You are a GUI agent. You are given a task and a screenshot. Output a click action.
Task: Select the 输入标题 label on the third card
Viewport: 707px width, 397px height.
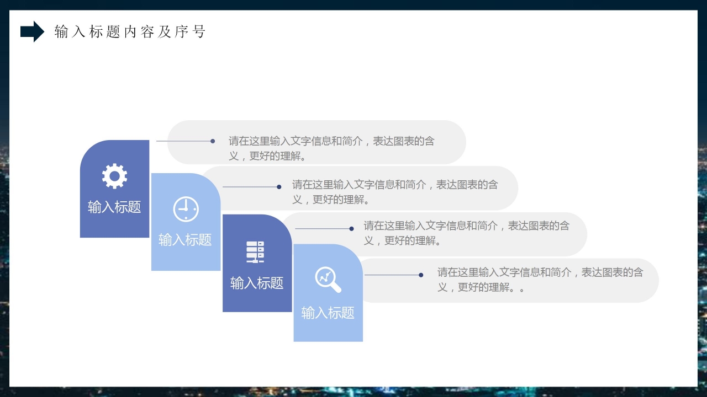coord(257,284)
